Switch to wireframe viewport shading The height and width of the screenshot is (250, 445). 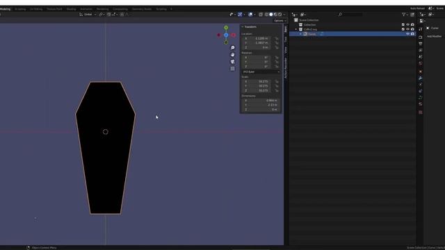(266, 15)
